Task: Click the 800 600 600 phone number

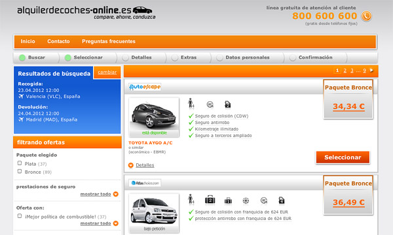Action: [x=325, y=16]
